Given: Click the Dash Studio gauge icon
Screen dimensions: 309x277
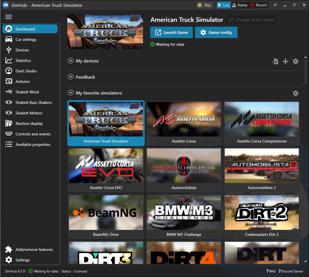Looking at the screenshot, I should [x=9, y=71].
